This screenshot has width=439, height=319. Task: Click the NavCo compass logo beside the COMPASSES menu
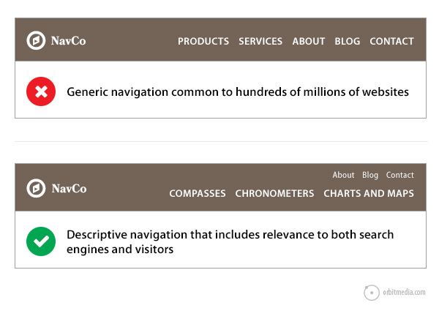(35, 188)
